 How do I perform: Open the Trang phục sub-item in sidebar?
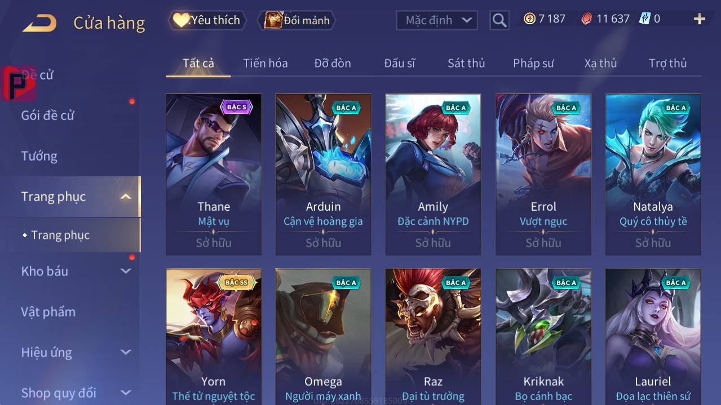click(x=60, y=235)
